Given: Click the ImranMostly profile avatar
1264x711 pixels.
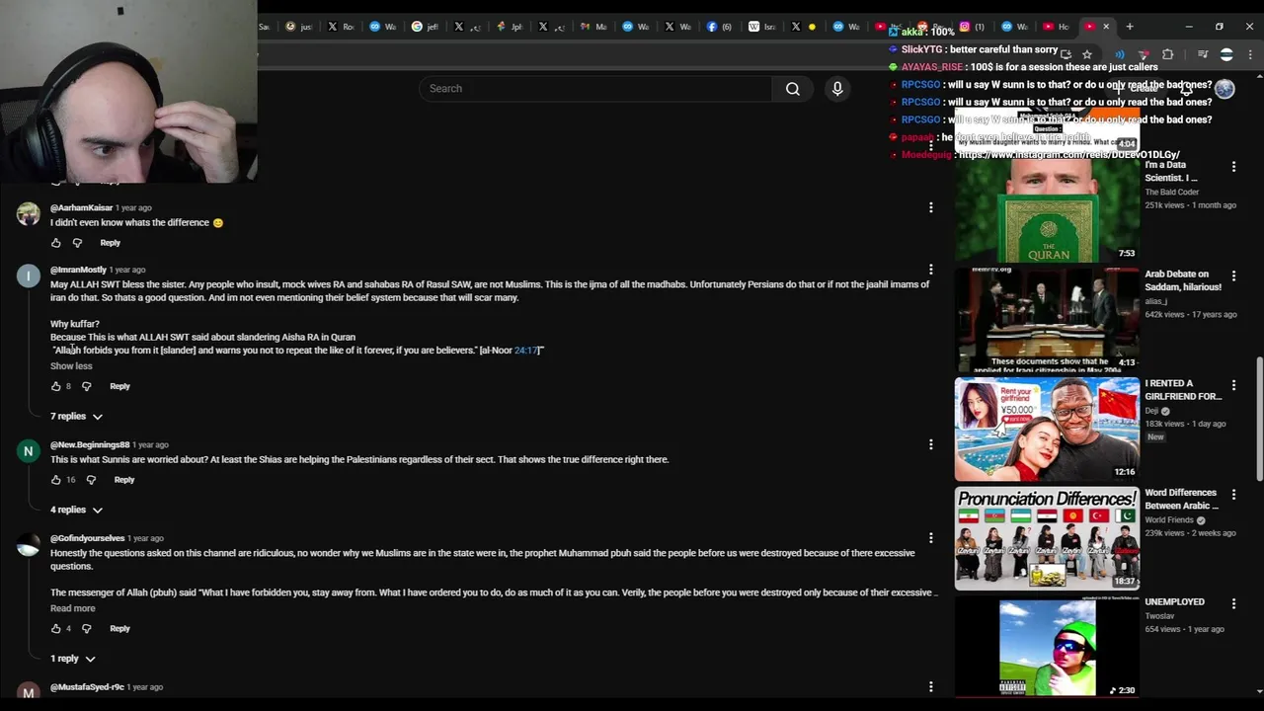Looking at the screenshot, I should tap(28, 276).
